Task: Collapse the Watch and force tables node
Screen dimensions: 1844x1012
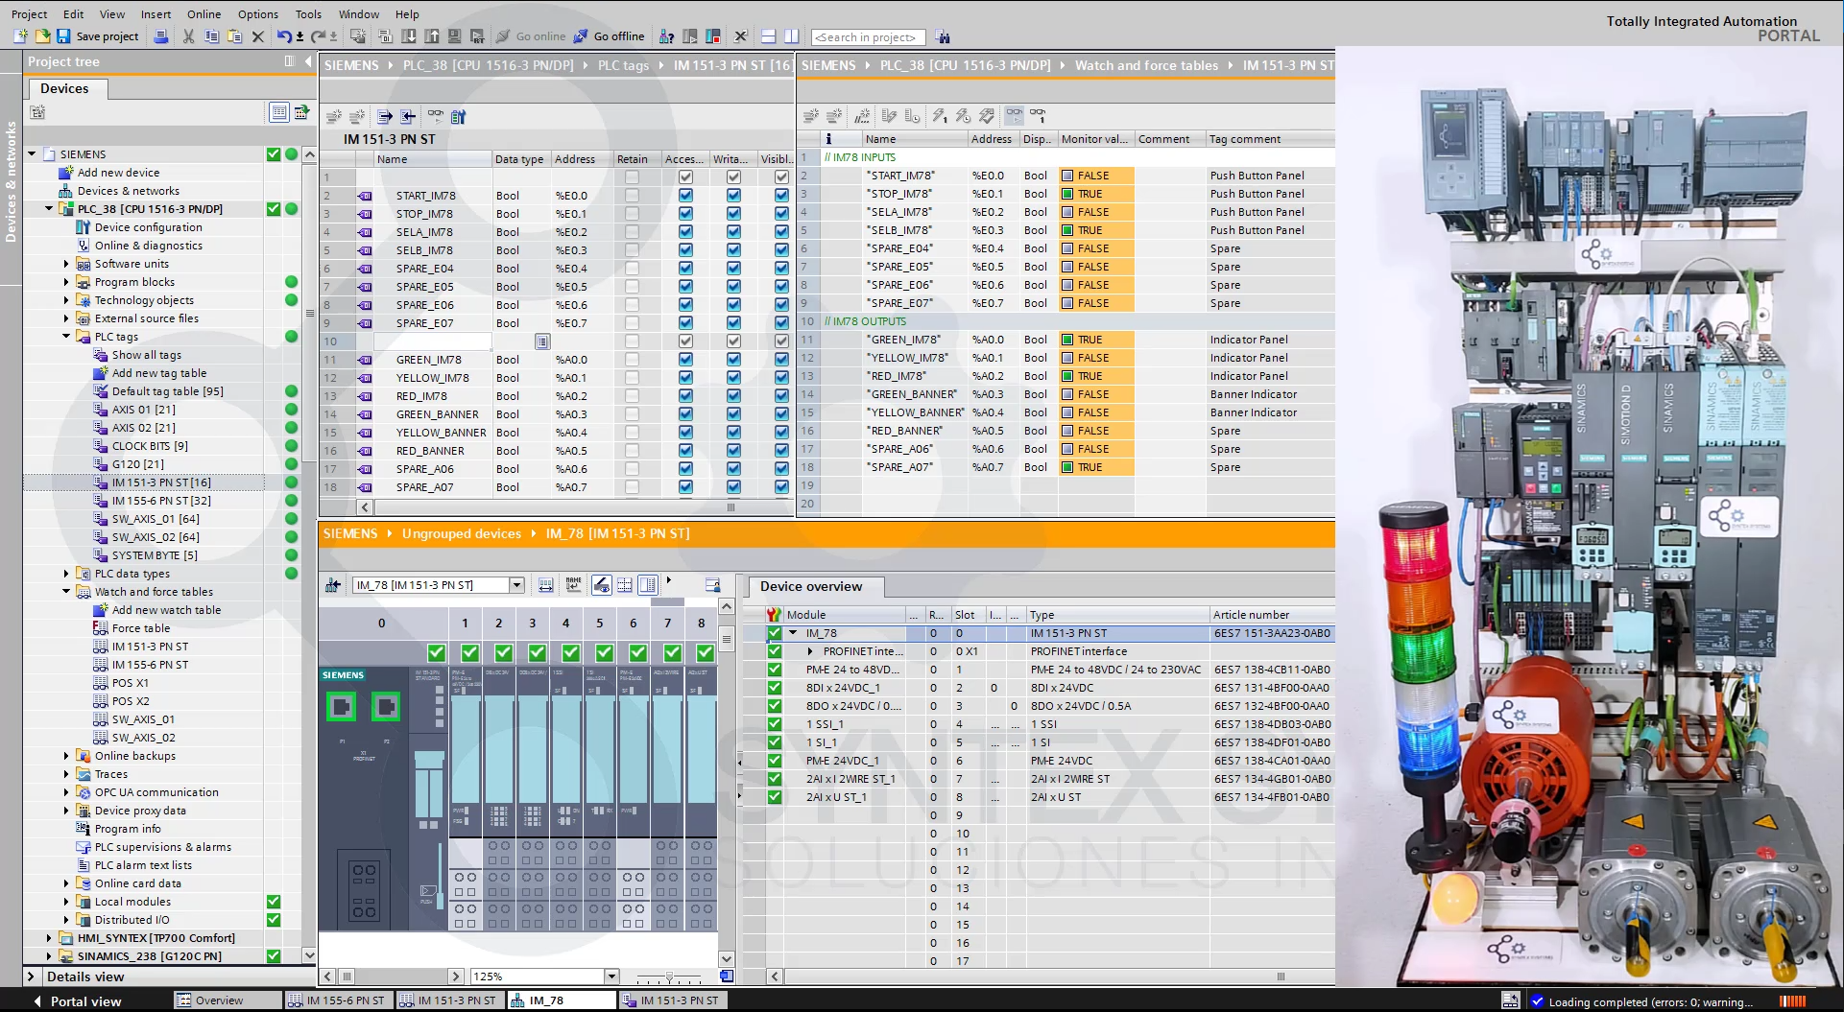Action: click(x=66, y=592)
